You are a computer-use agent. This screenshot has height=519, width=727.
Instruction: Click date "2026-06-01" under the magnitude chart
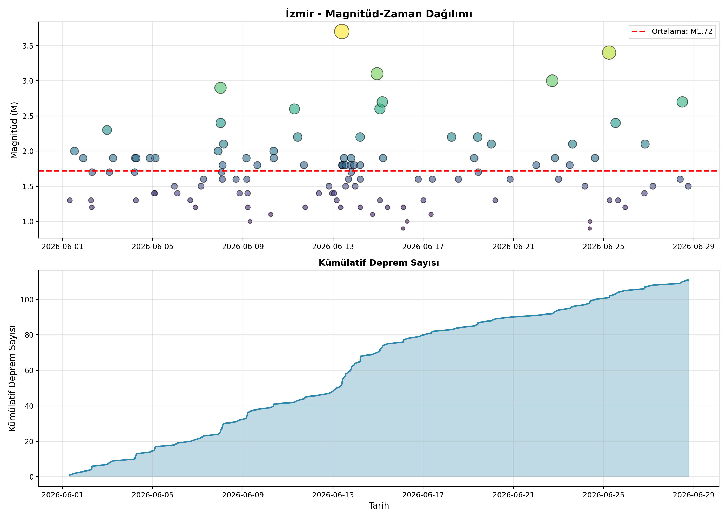pyautogui.click(x=62, y=247)
